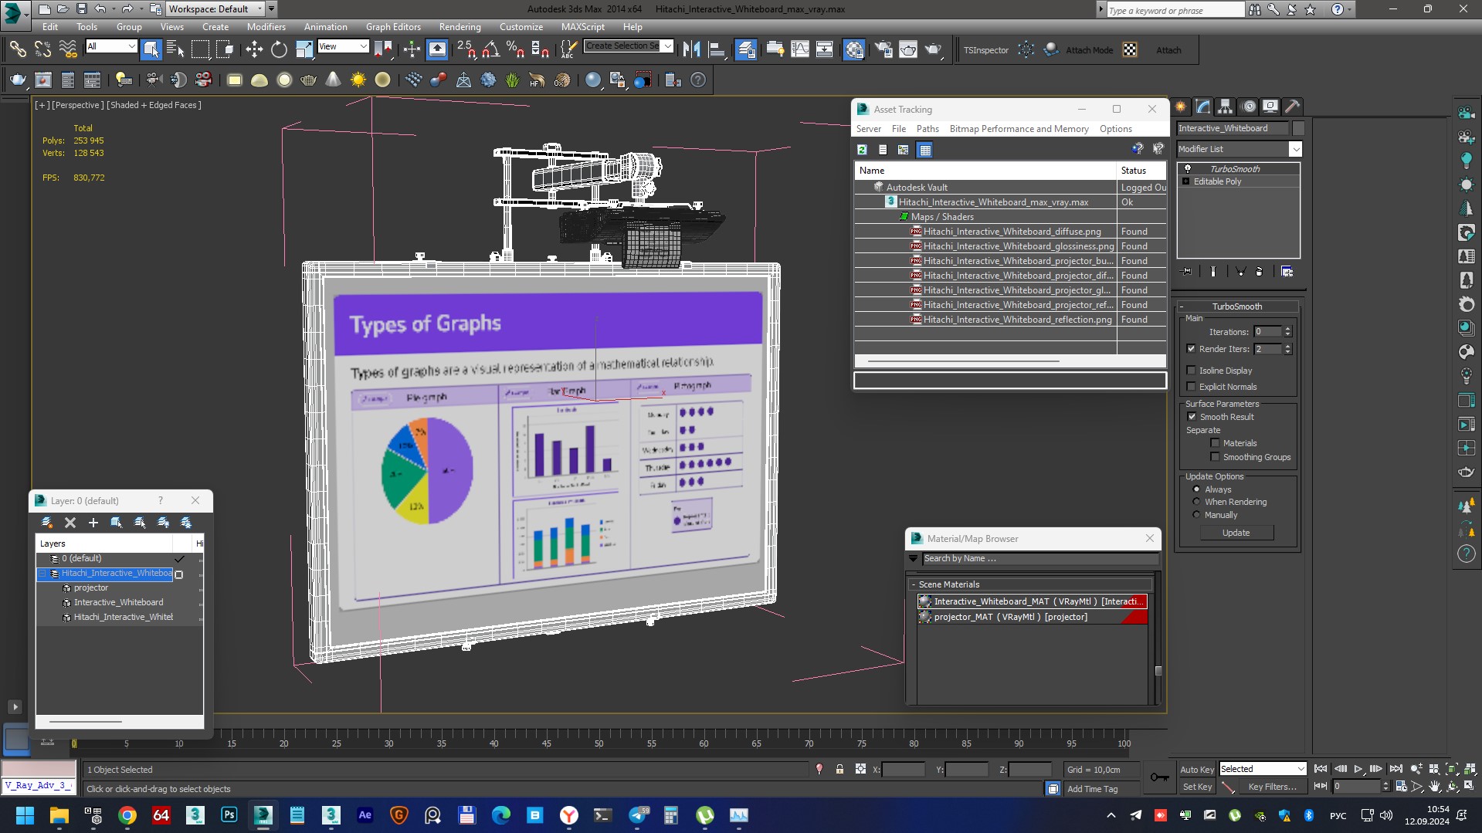Image resolution: width=1482 pixels, height=833 pixels.
Task: Open the Create Selection Set dropdown
Action: [629, 46]
